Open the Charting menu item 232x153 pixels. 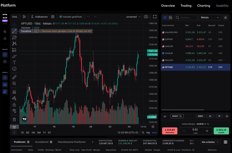(204, 5)
